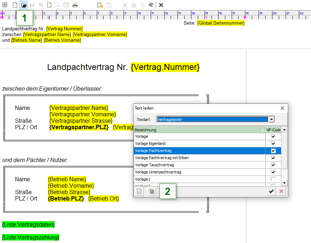Select Vorlage Pachtvertrag mit Erben row
The width and height of the screenshot is (311, 243).
click(x=199, y=158)
